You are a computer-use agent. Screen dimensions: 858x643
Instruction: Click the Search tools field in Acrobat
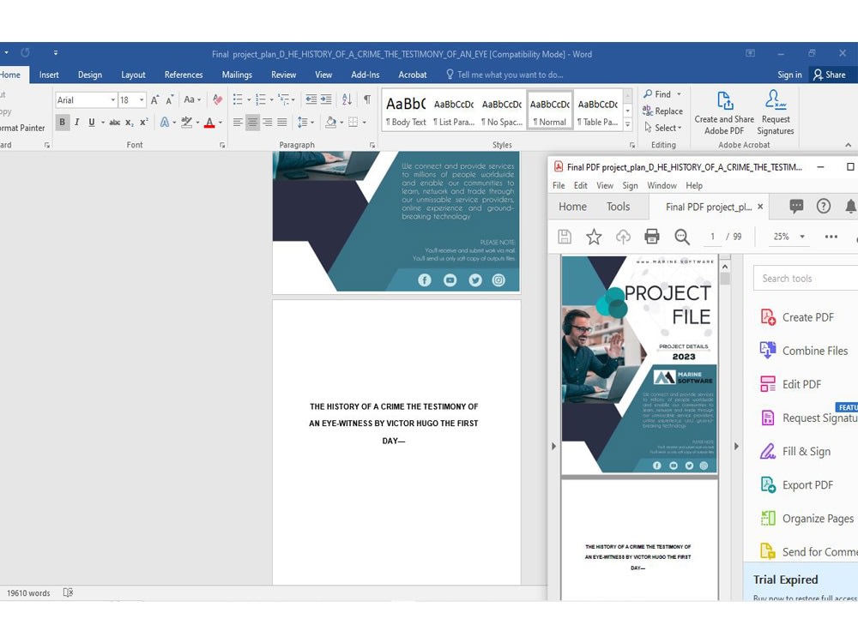click(806, 279)
